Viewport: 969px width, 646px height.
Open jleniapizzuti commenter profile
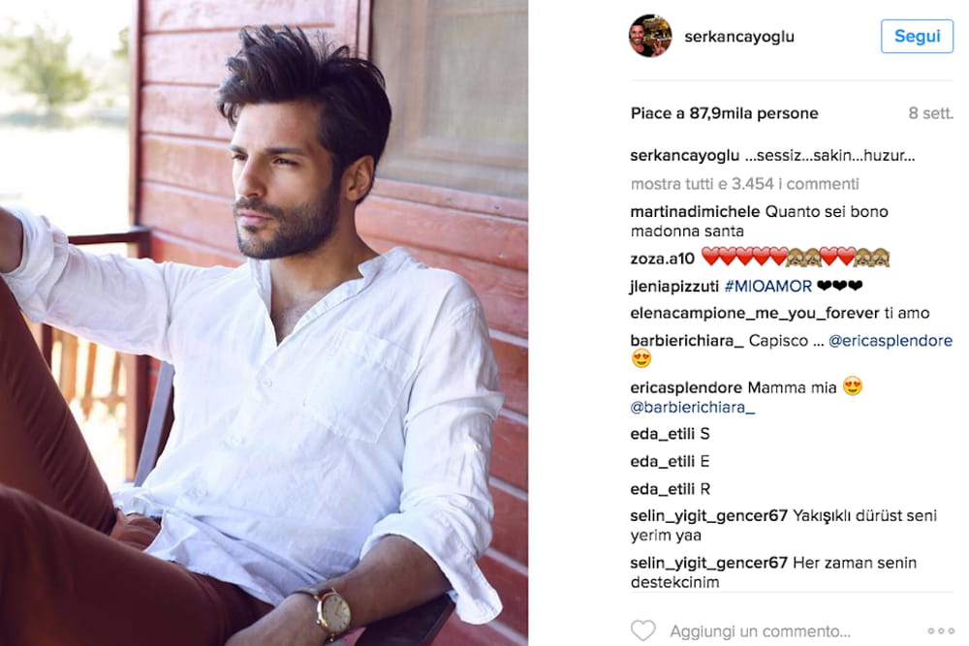pyautogui.click(x=674, y=286)
